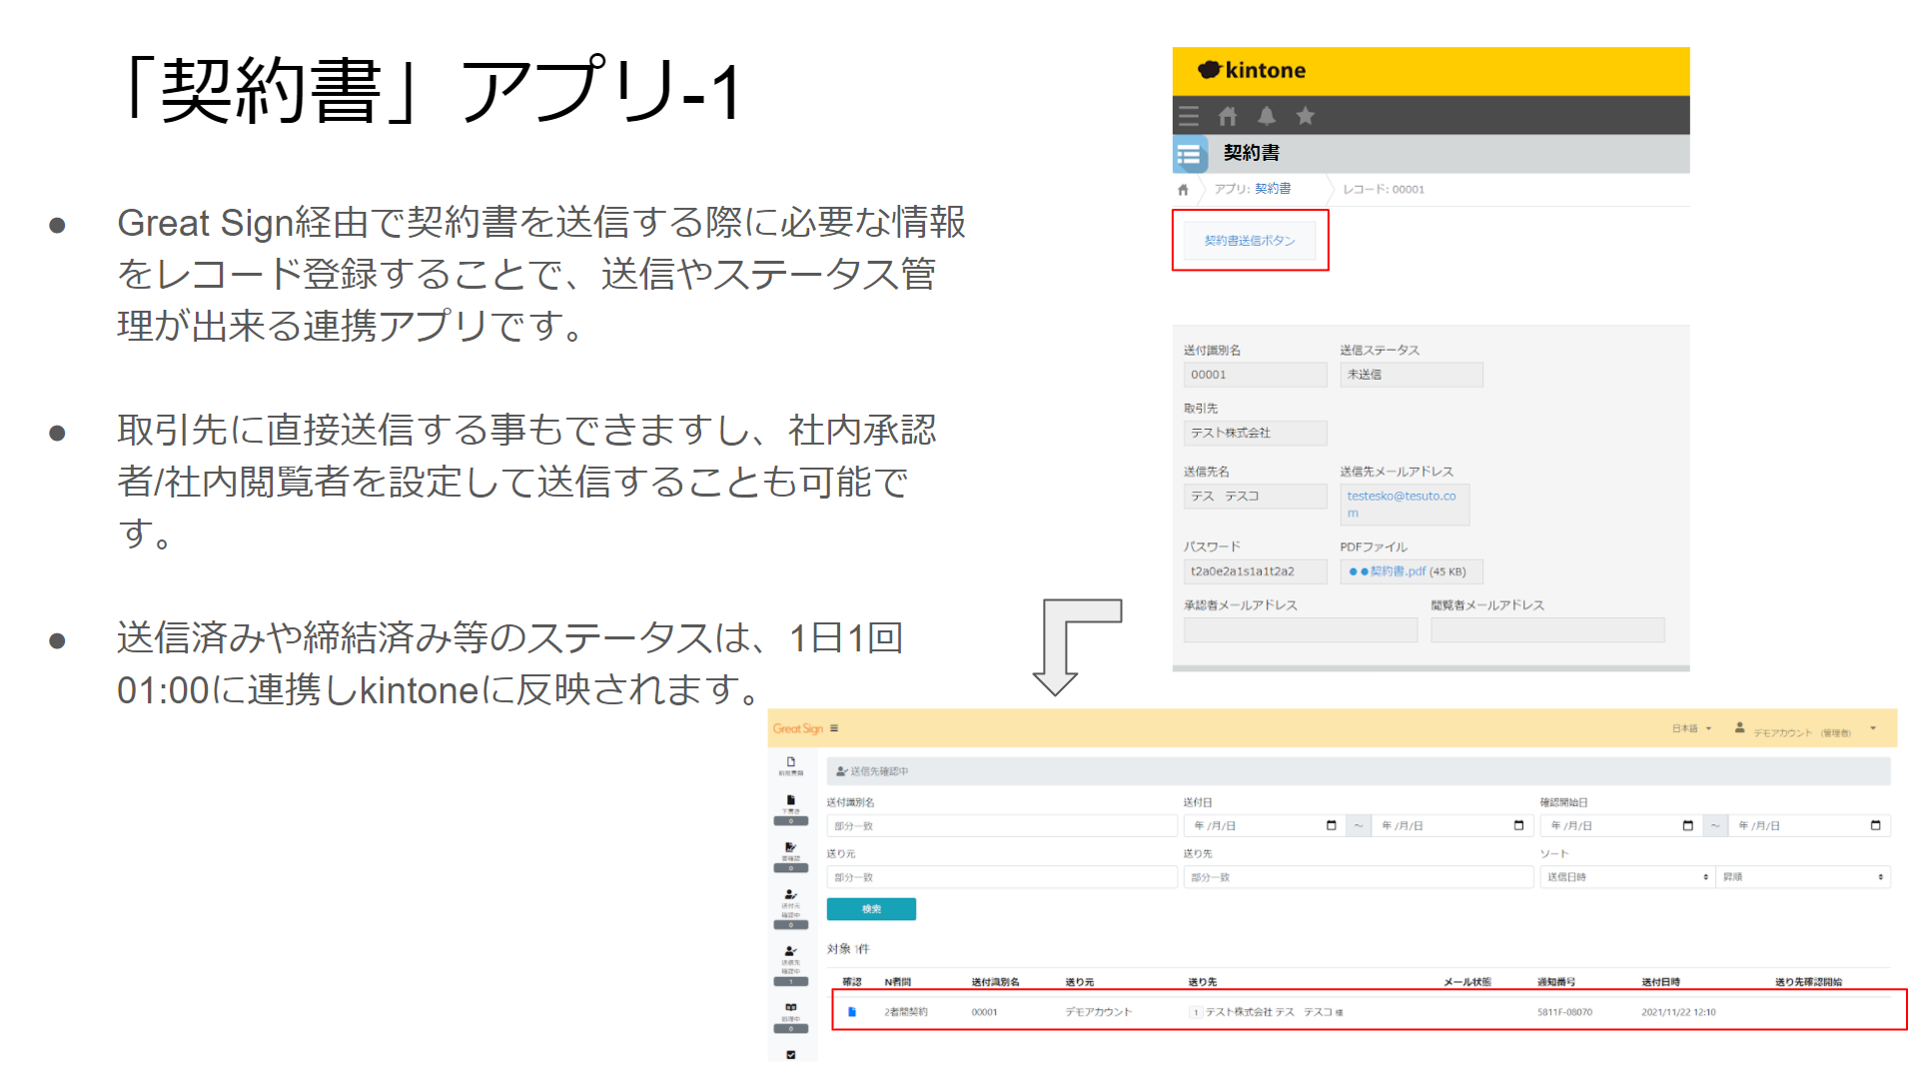The width and height of the screenshot is (1918, 1079).
Task: Go to kintone home via house icon
Action: (1227, 116)
